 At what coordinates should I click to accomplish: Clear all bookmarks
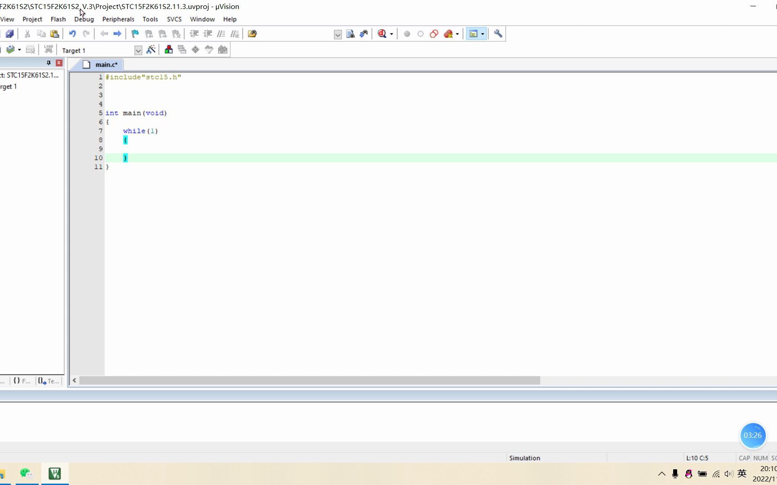coord(176,34)
